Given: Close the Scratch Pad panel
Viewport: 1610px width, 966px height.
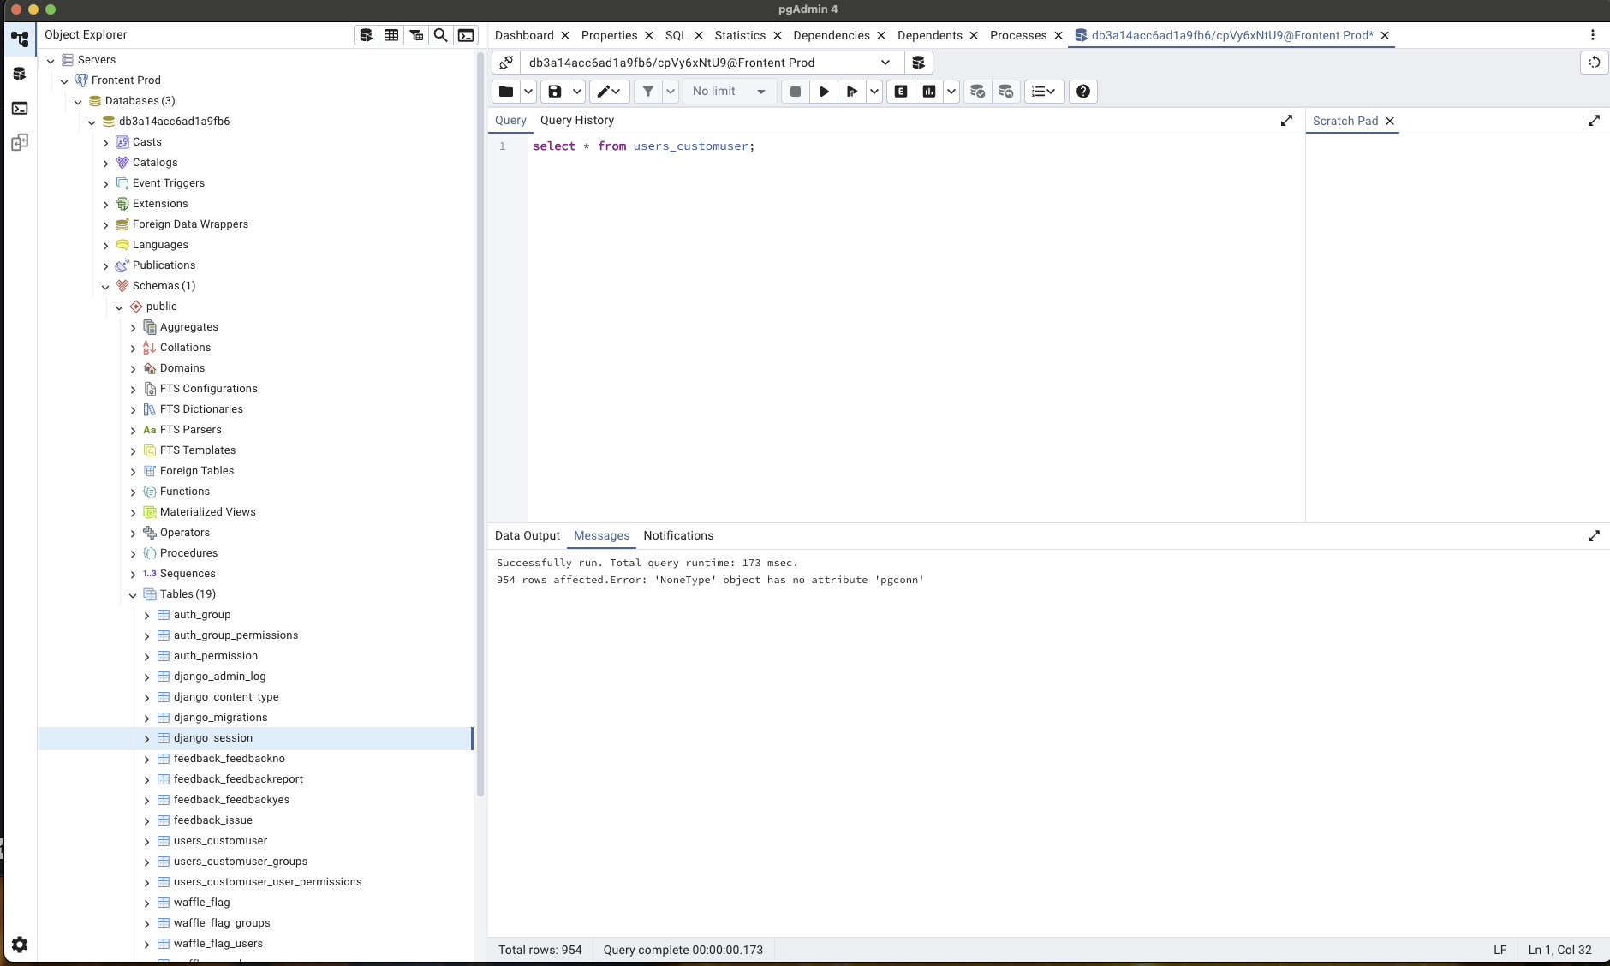Looking at the screenshot, I should [x=1390, y=121].
